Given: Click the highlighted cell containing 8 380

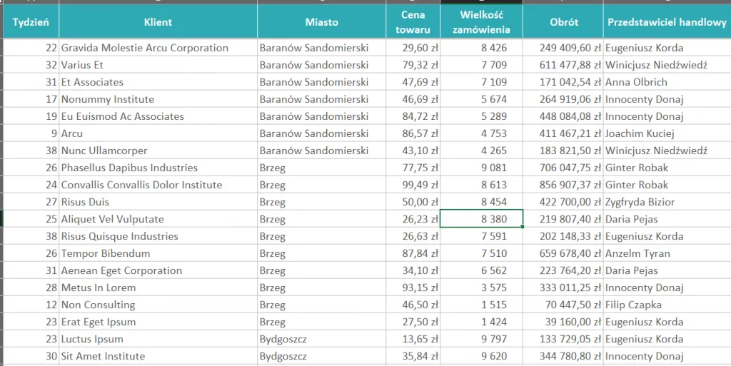Looking at the screenshot, I should (x=481, y=219).
